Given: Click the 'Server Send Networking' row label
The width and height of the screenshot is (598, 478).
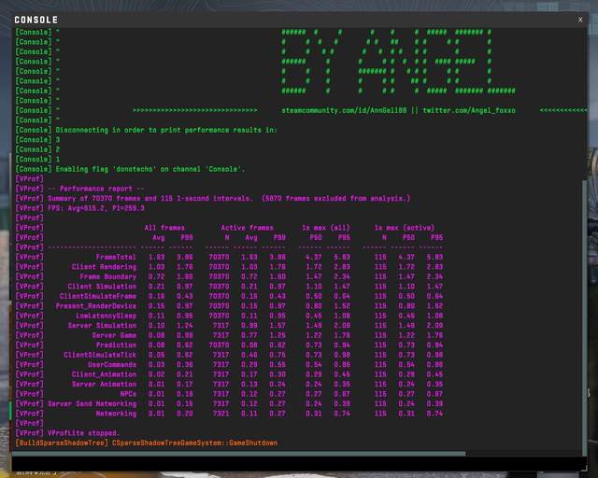Looking at the screenshot, I should [92, 403].
